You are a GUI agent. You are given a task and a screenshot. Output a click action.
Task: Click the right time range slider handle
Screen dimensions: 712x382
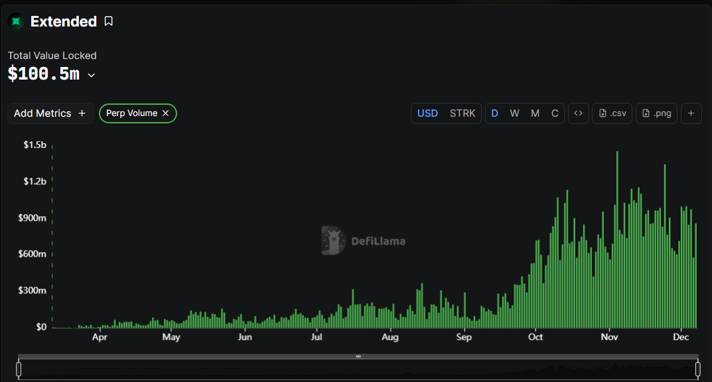pyautogui.click(x=697, y=369)
